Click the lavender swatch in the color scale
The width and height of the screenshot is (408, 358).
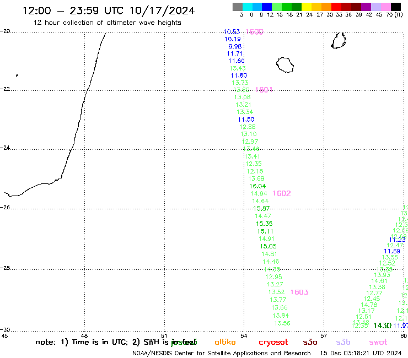pyautogui.click(x=376, y=7)
